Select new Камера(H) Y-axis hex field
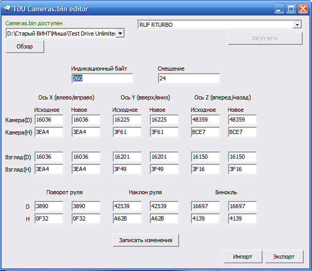Screen dimensions: 312x271 (164, 132)
